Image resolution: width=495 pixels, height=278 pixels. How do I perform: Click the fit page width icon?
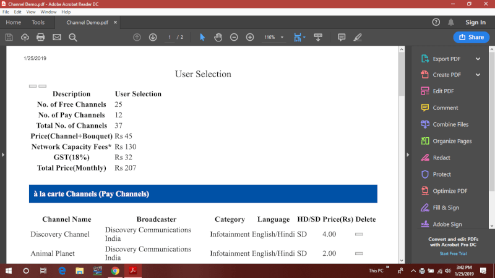[x=298, y=37]
